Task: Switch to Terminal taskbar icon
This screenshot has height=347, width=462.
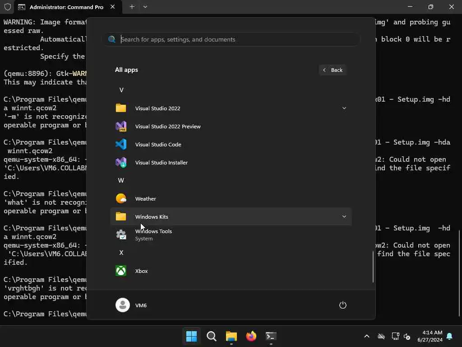Action: (x=271, y=336)
